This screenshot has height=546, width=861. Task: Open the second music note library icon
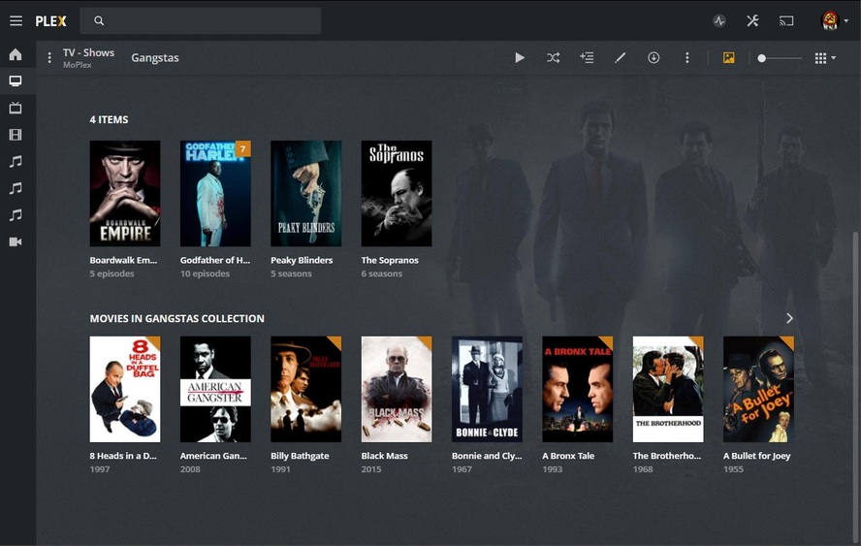coord(16,188)
